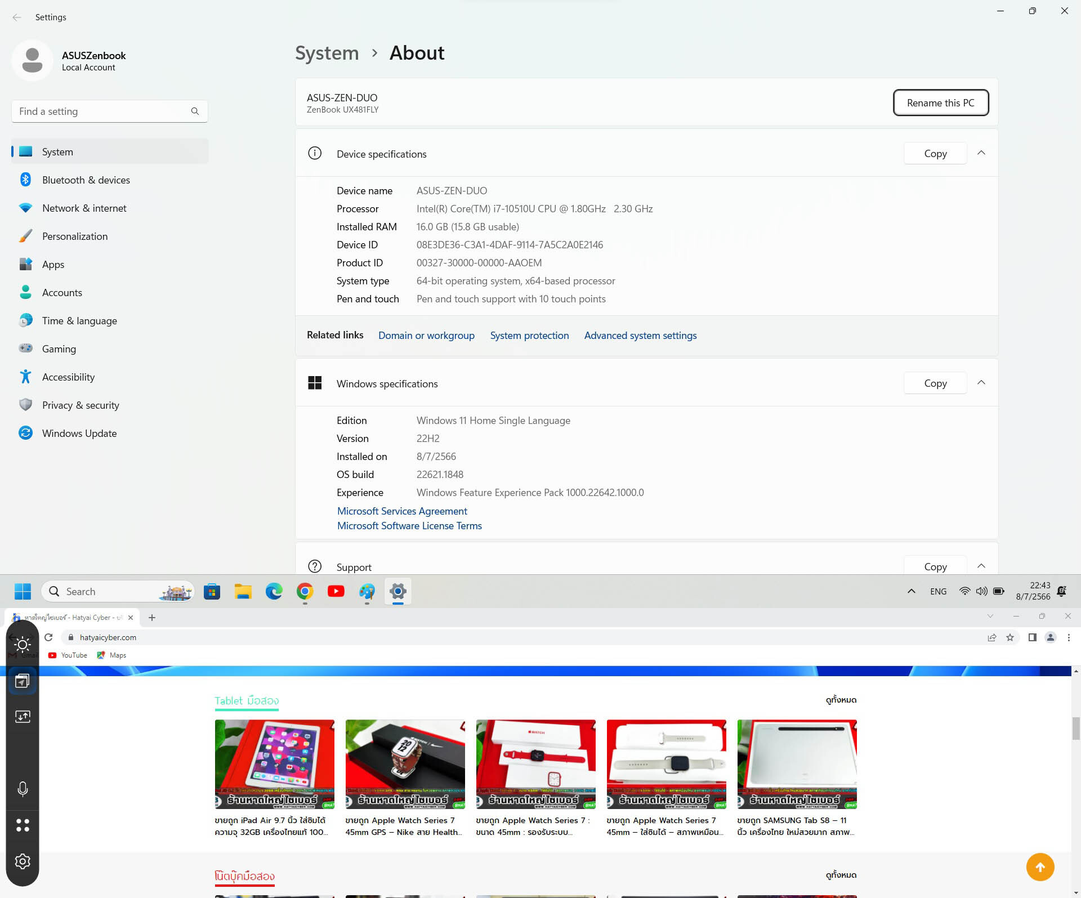Go to Personalization settings
Viewport: 1081px width, 898px height.
110,236
